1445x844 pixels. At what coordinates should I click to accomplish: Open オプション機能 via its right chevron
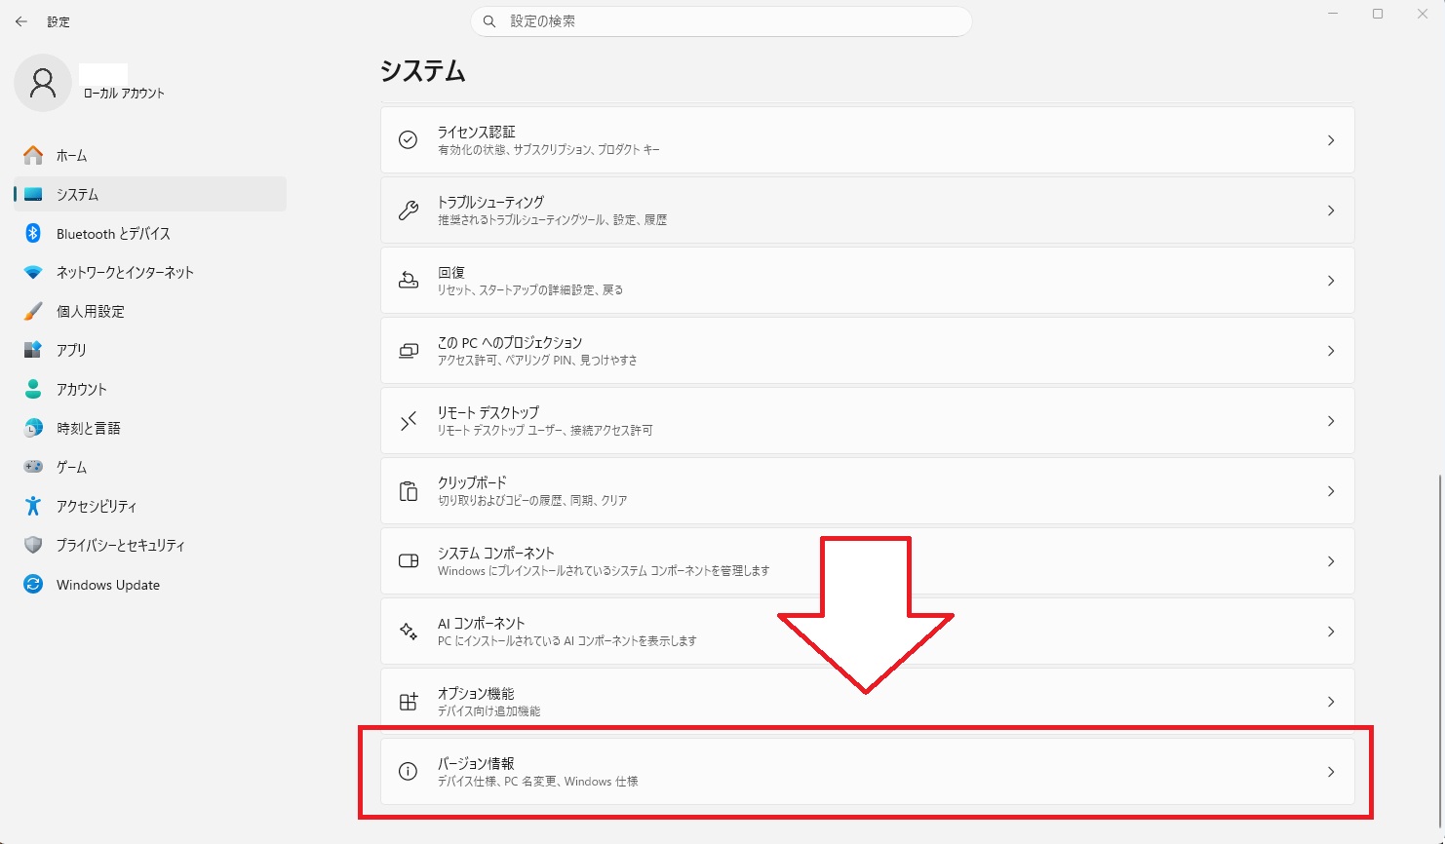[1331, 702]
